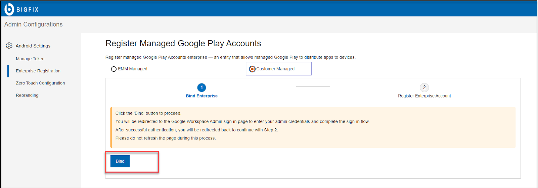Click the BigFix logo icon
Screen dimensions: 538x188
tap(9, 9)
